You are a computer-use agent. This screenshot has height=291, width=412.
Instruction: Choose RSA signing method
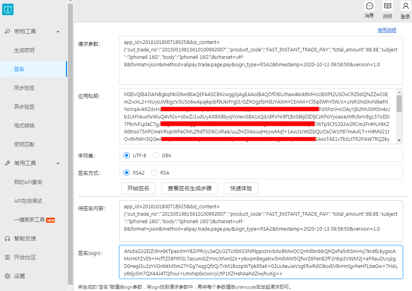(154, 173)
